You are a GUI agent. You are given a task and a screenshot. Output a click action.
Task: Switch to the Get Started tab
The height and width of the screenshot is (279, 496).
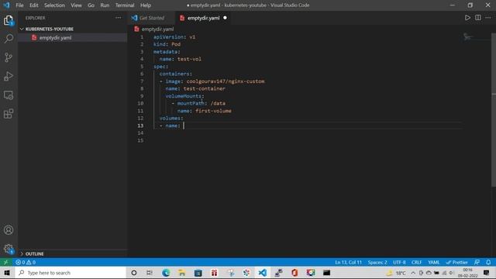(151, 18)
